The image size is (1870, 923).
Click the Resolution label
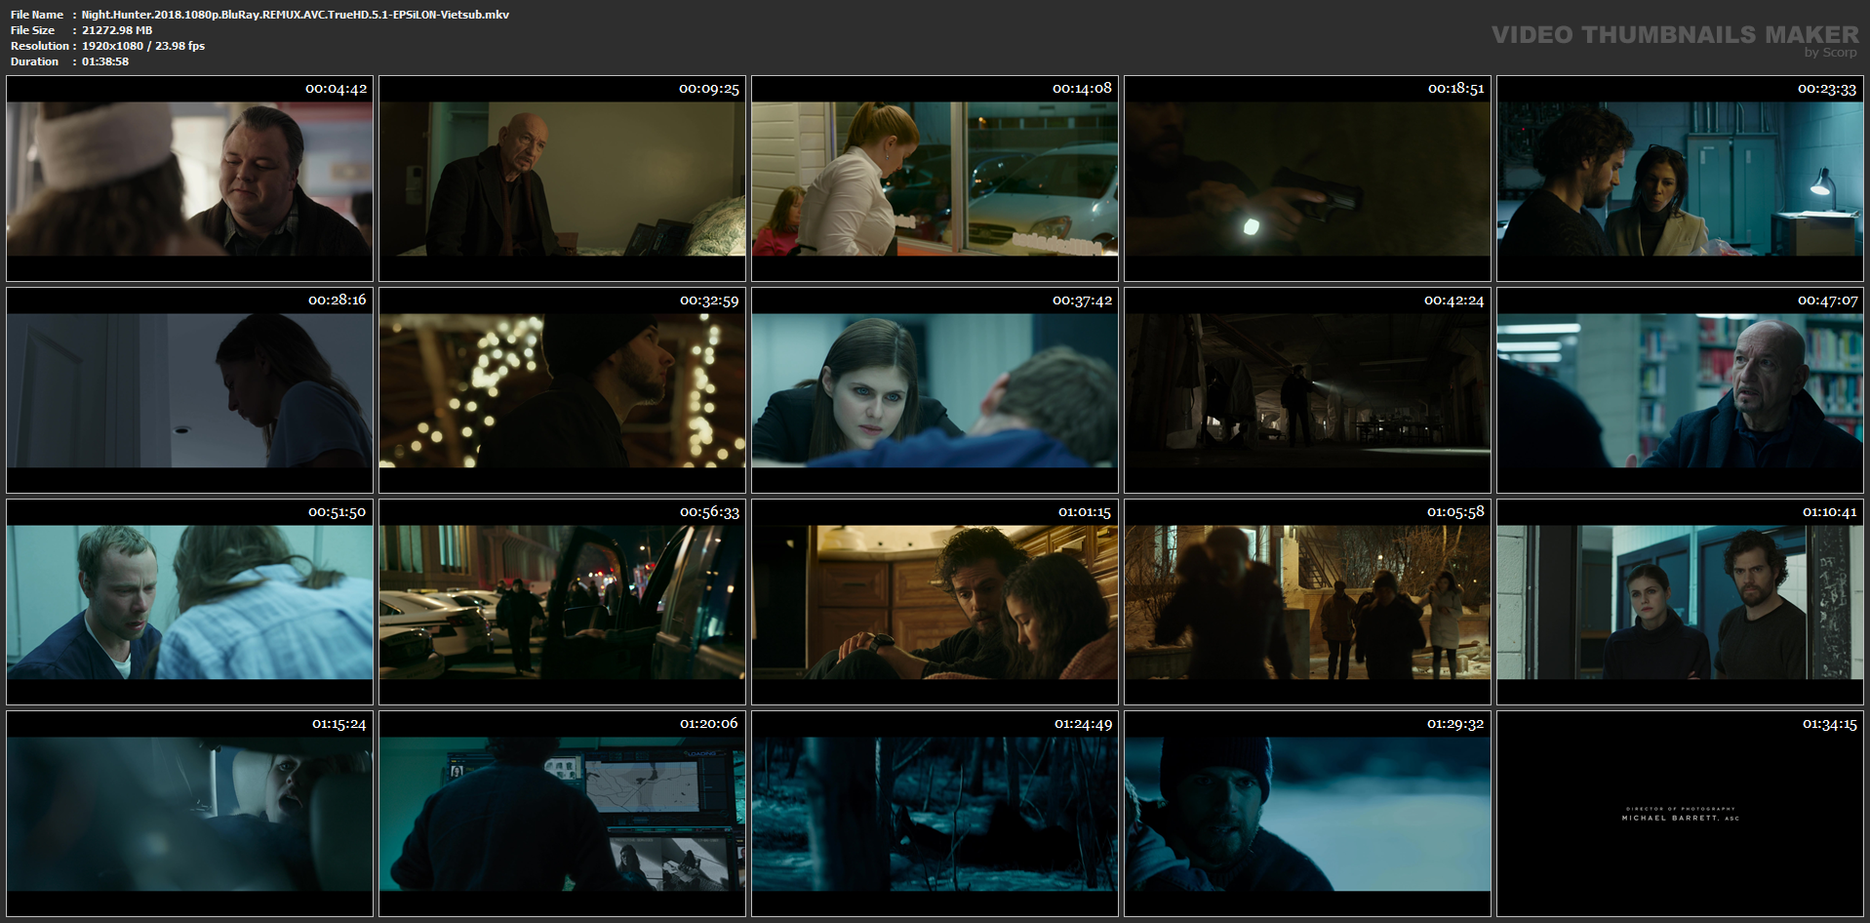(x=40, y=46)
